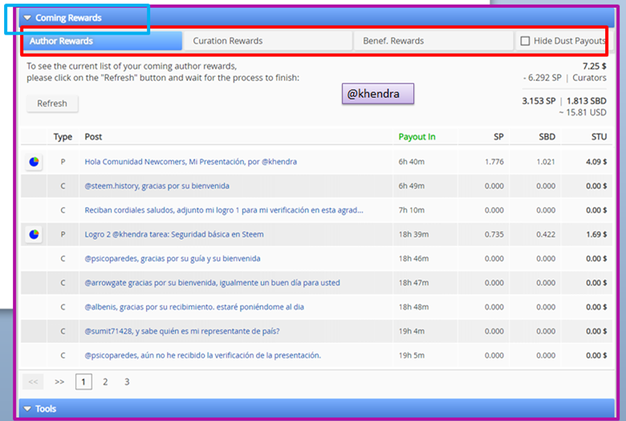Select STU value 1.69 $
The image size is (626, 421).
(x=596, y=234)
